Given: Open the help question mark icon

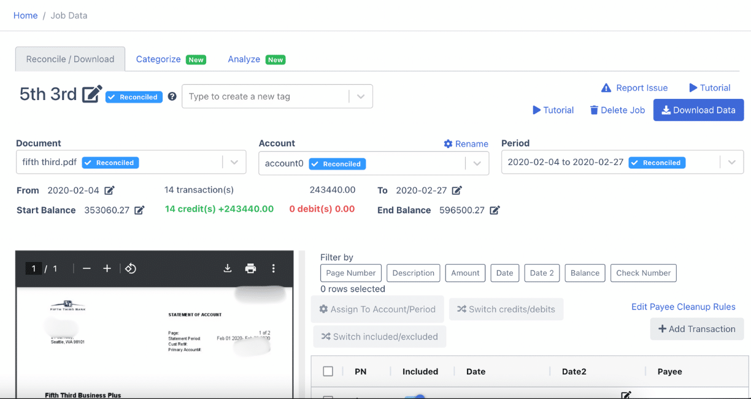Looking at the screenshot, I should coord(172,96).
